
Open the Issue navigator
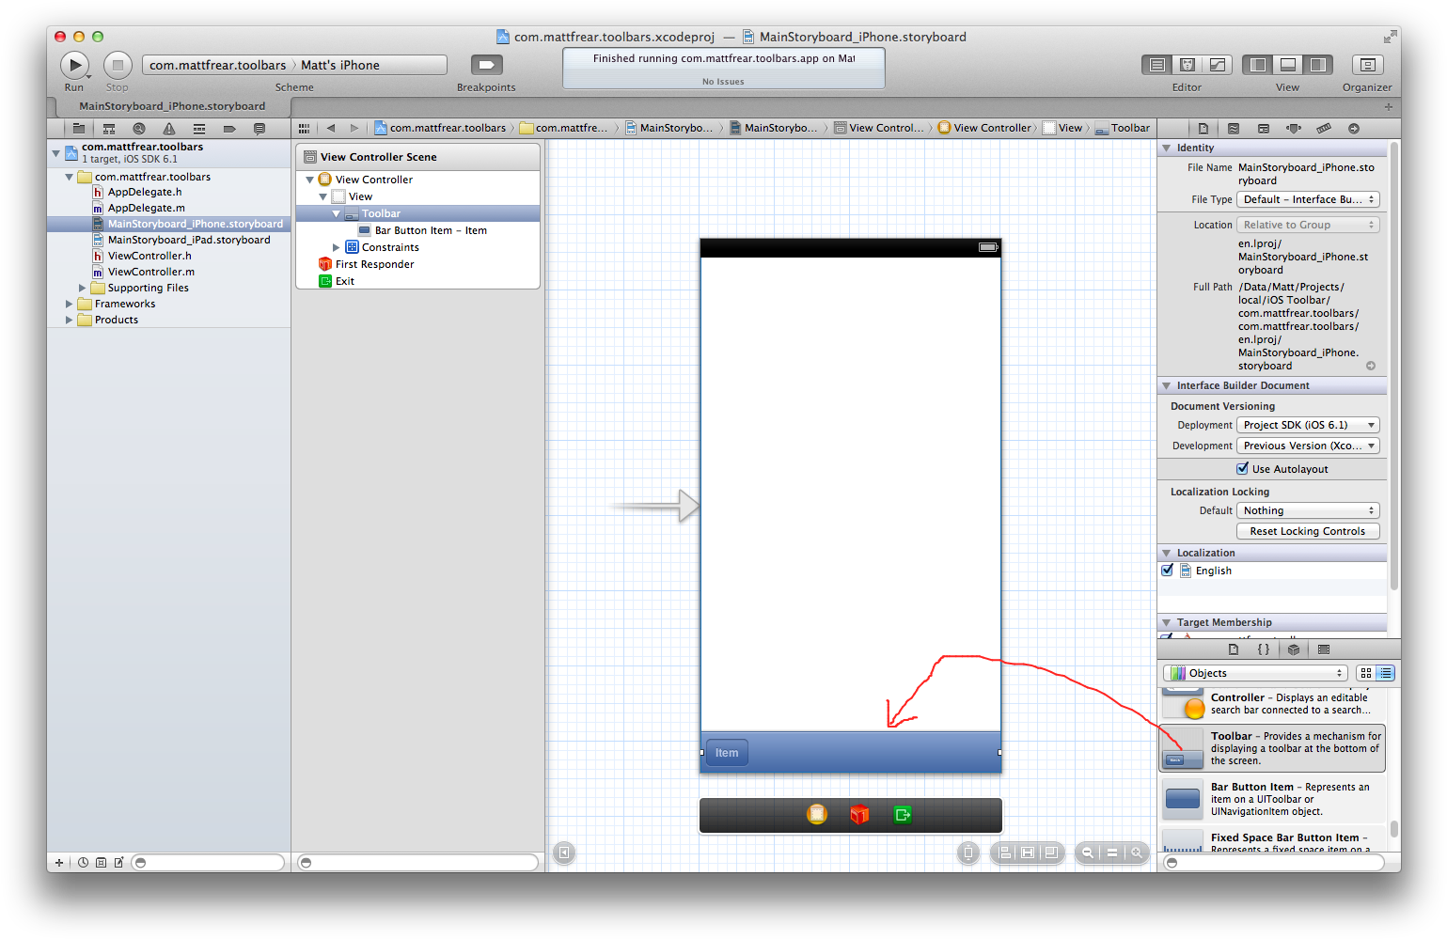(x=169, y=128)
